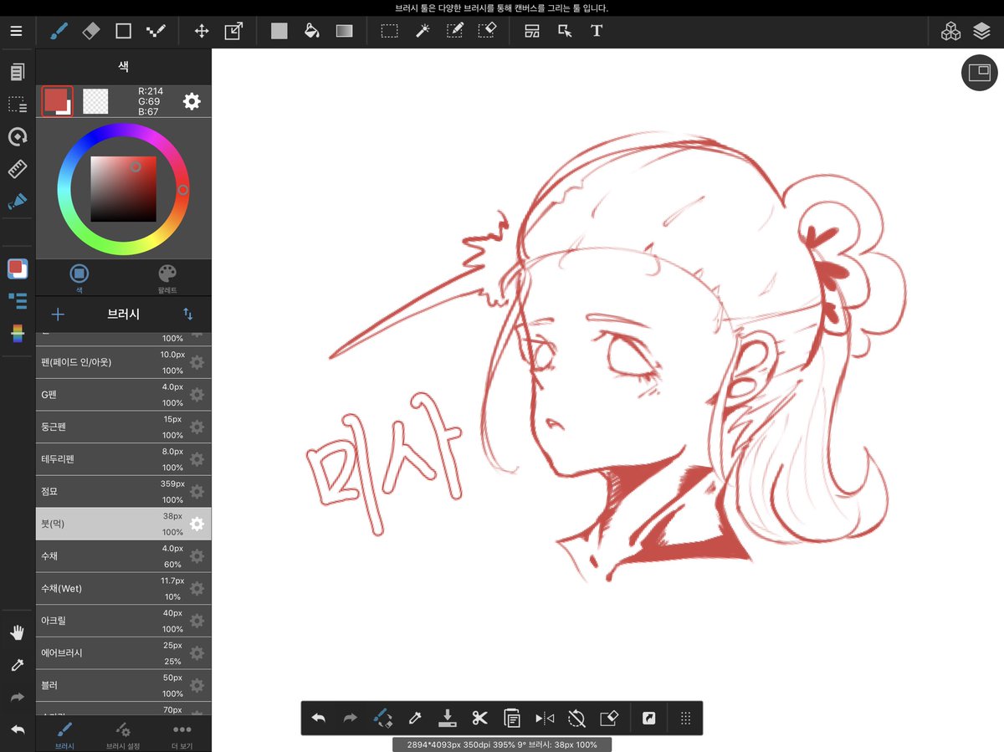The image size is (1004, 752).
Task: Open the Layers panel icon
Action: (982, 32)
